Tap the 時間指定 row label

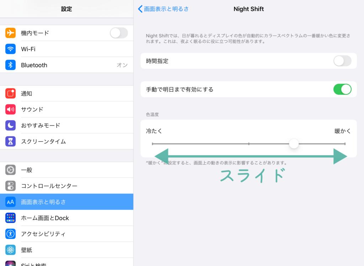(x=157, y=61)
